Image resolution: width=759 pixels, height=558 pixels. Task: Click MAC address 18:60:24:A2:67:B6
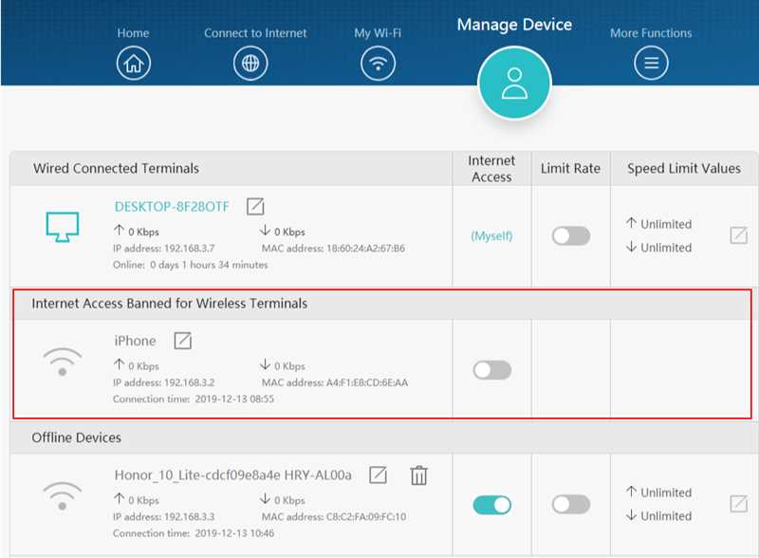[334, 249]
